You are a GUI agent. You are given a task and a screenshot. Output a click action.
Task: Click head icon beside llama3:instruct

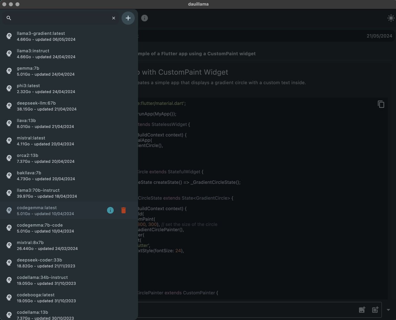[9, 54]
